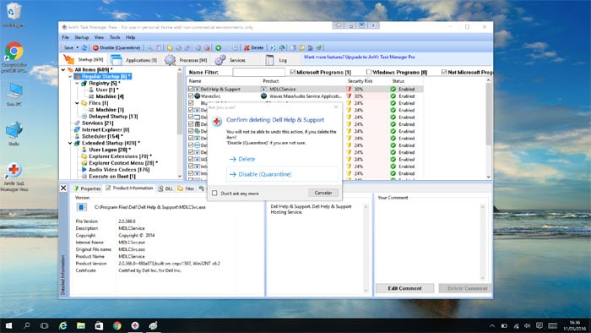Collapse the All Items [609] tree node
The height and width of the screenshot is (333, 591).
point(63,70)
